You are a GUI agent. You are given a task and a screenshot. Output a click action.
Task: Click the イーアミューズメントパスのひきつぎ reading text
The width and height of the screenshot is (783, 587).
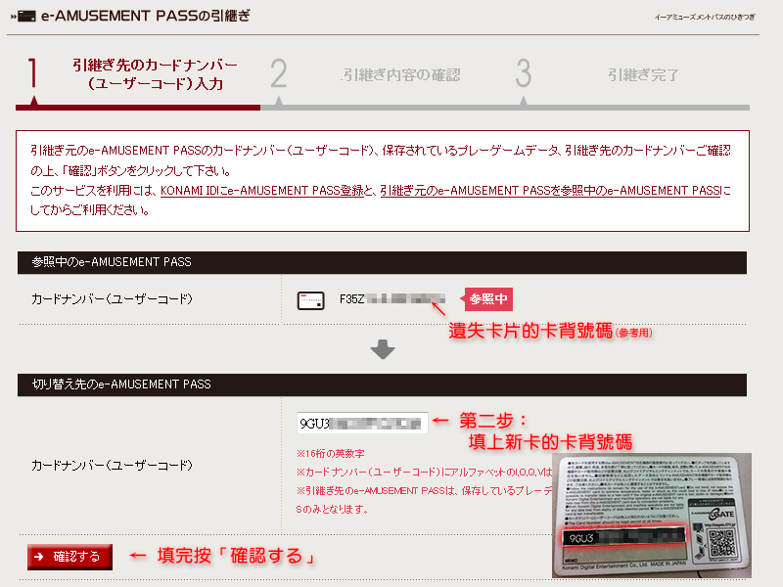coord(705,17)
